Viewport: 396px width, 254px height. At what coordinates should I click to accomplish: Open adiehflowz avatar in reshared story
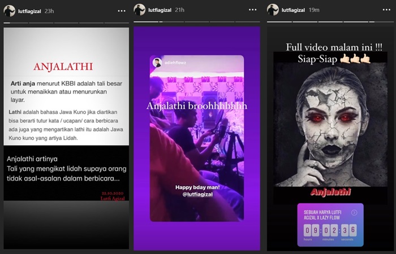click(157, 63)
